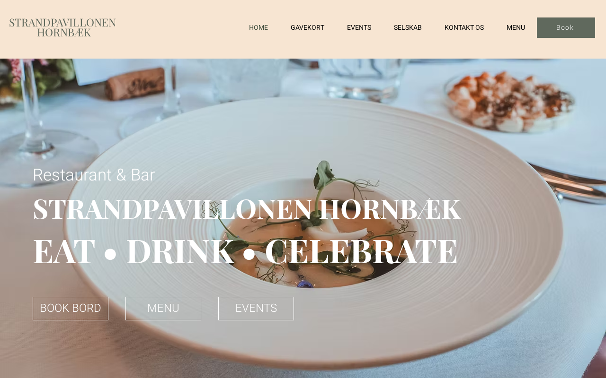Screen dimensions: 606x378
Task: Click the wine cork in the photo
Action: coord(134,84)
